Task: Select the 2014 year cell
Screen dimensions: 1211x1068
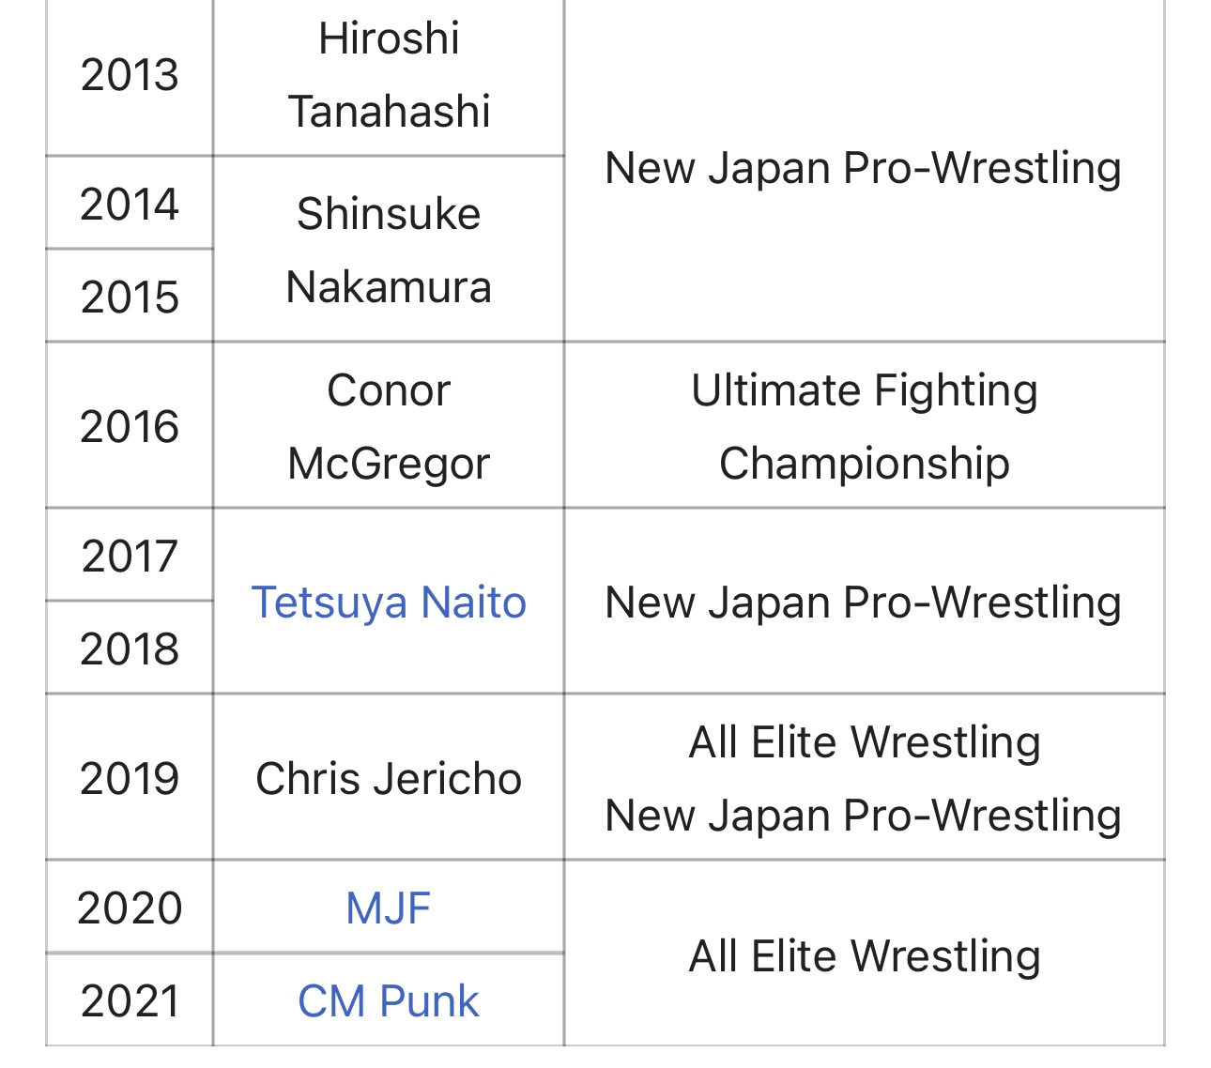Action: tap(130, 204)
